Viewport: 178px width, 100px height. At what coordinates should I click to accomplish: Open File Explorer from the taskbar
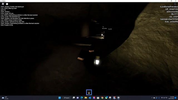click(x=86, y=98)
